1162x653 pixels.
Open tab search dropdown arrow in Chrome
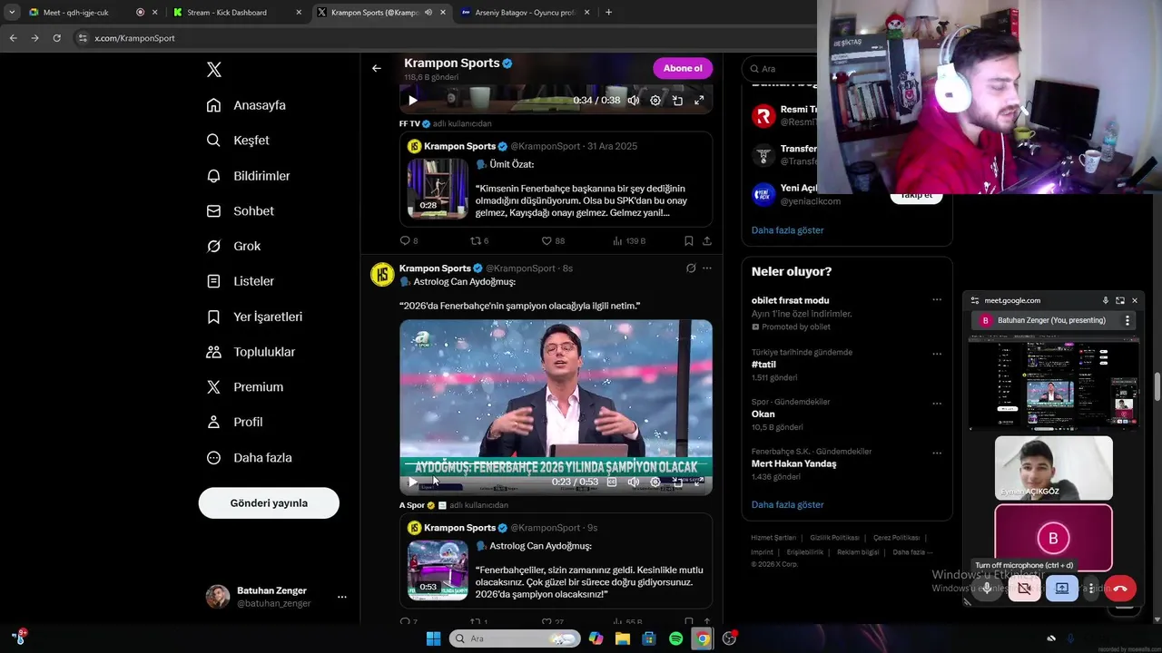12,13
